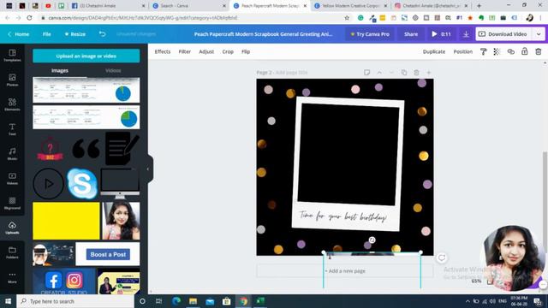This screenshot has width=548, height=308.
Task: Click the download arrow icon
Action: click(466, 34)
